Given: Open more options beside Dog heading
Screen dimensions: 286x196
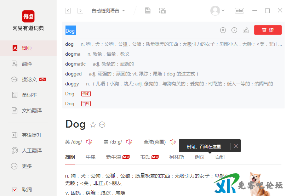Looking at the screenshot, I should click(x=102, y=124).
